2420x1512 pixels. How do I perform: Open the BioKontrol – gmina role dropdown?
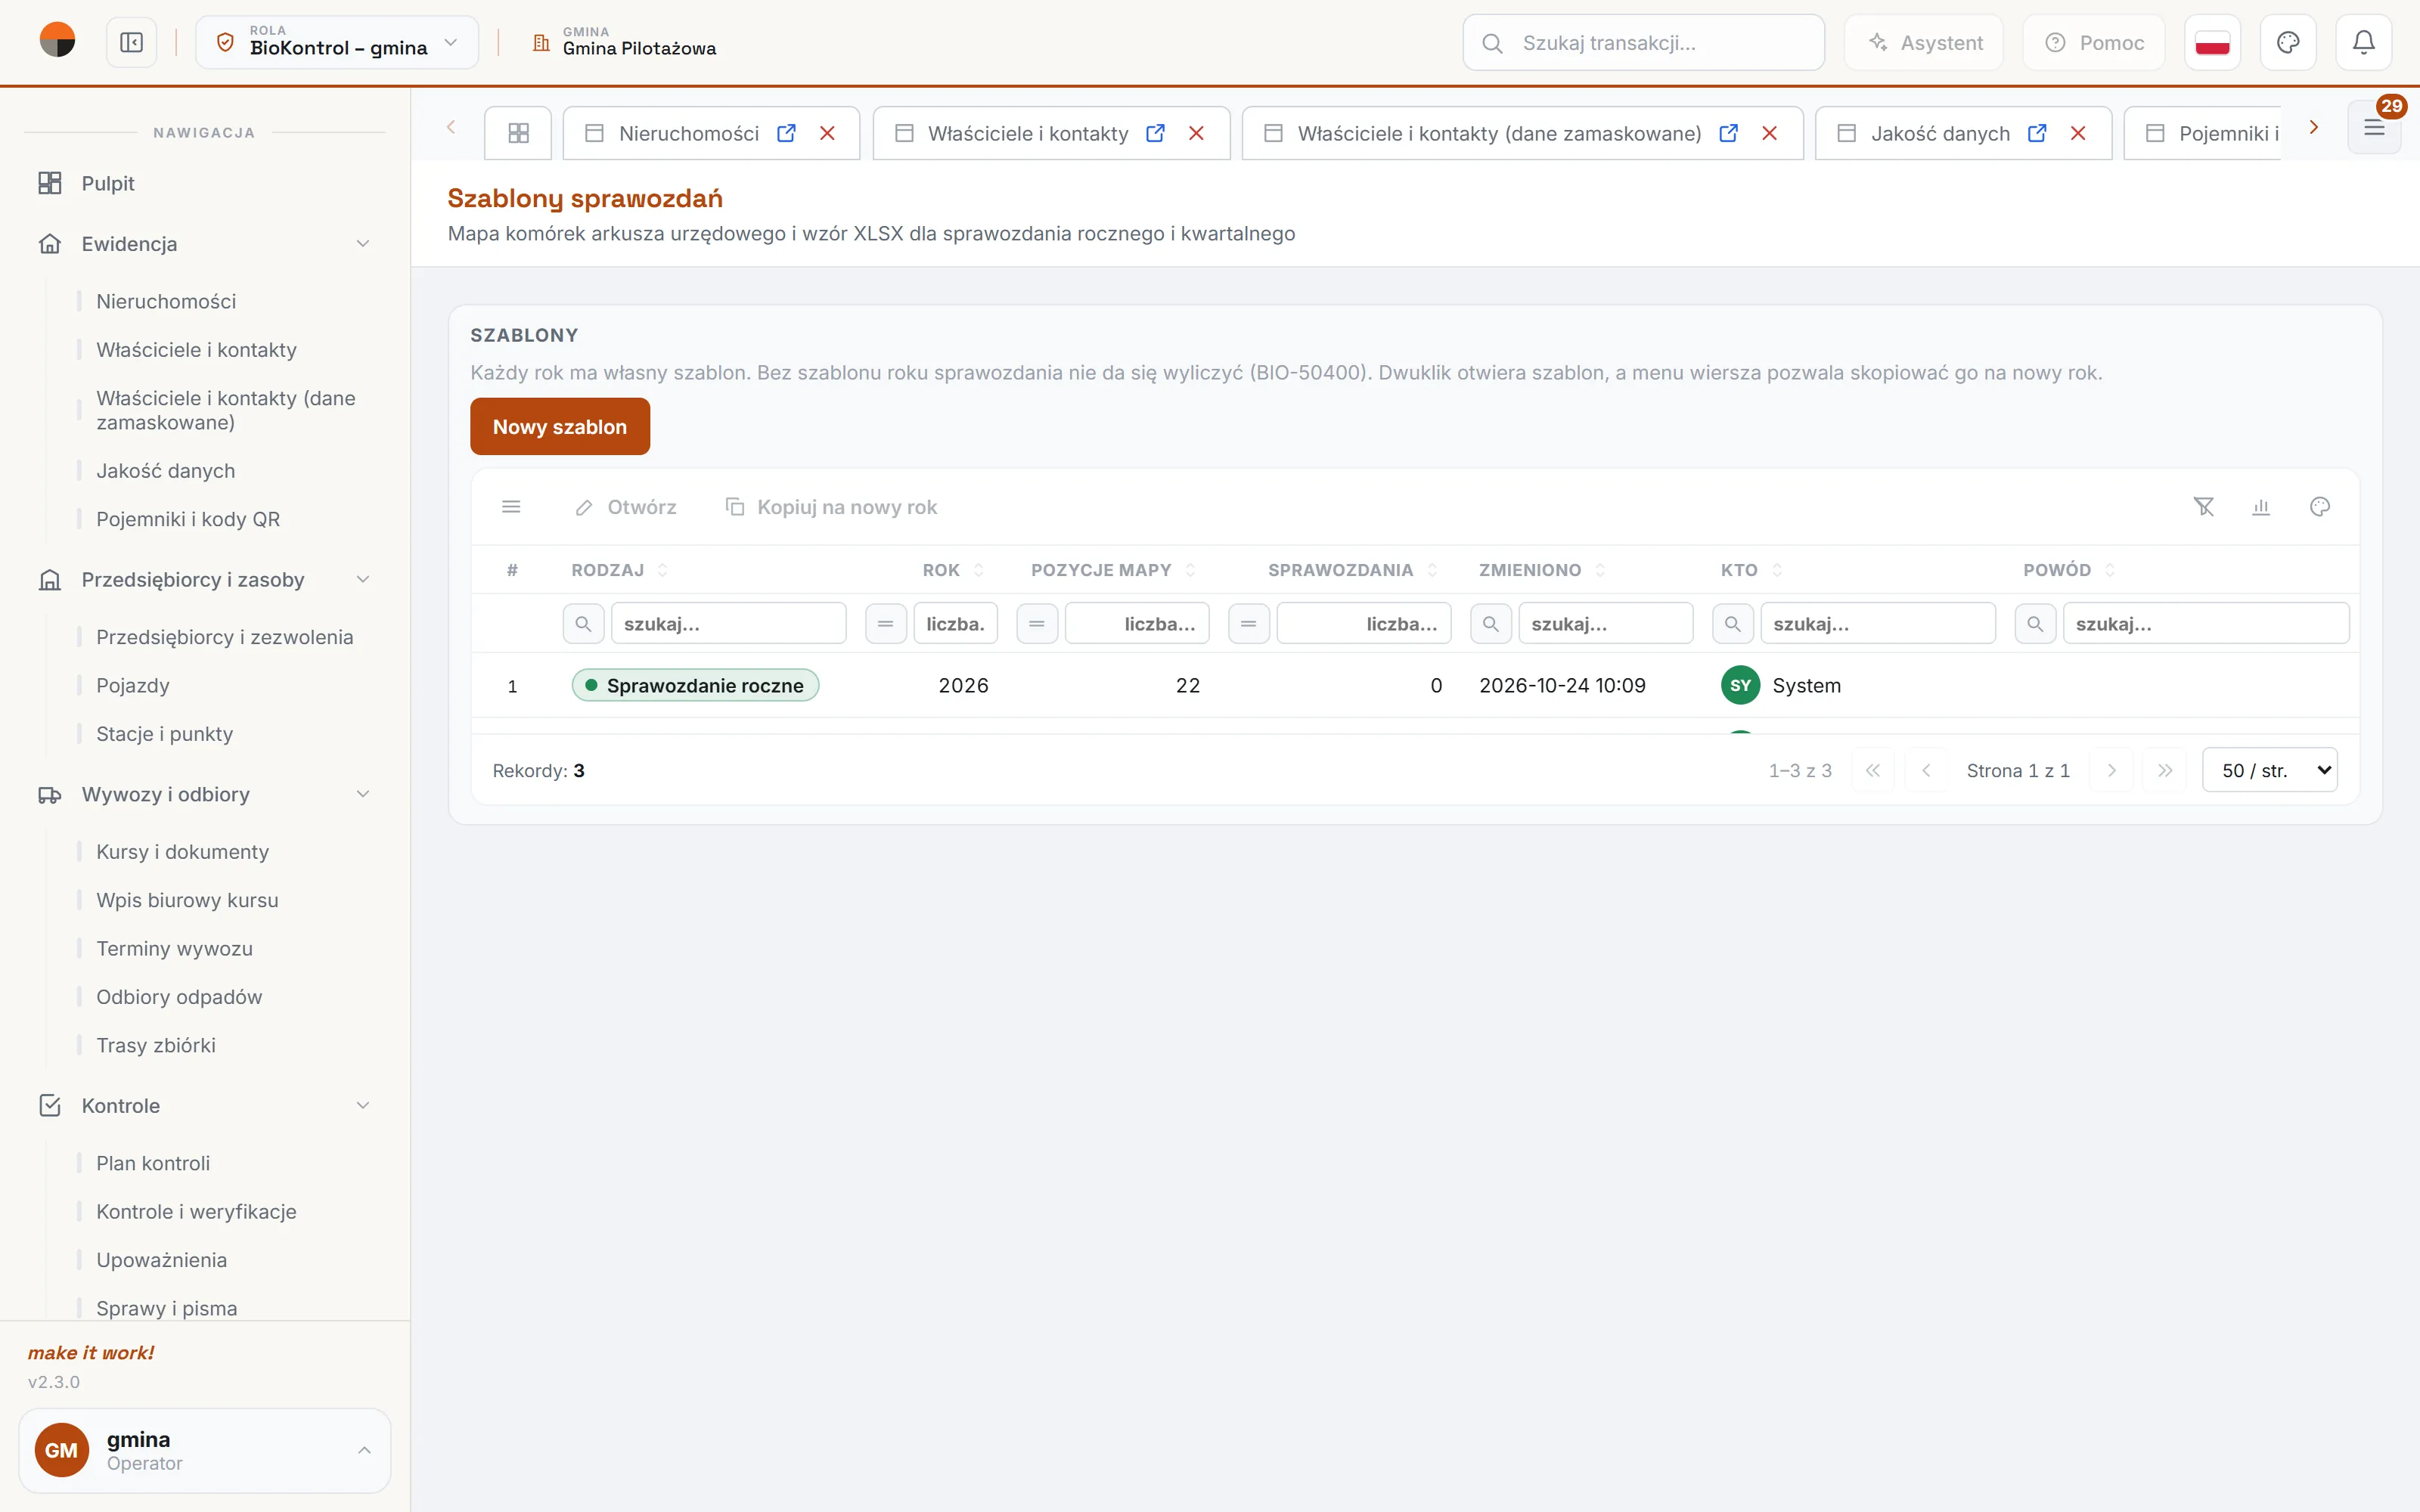point(337,43)
